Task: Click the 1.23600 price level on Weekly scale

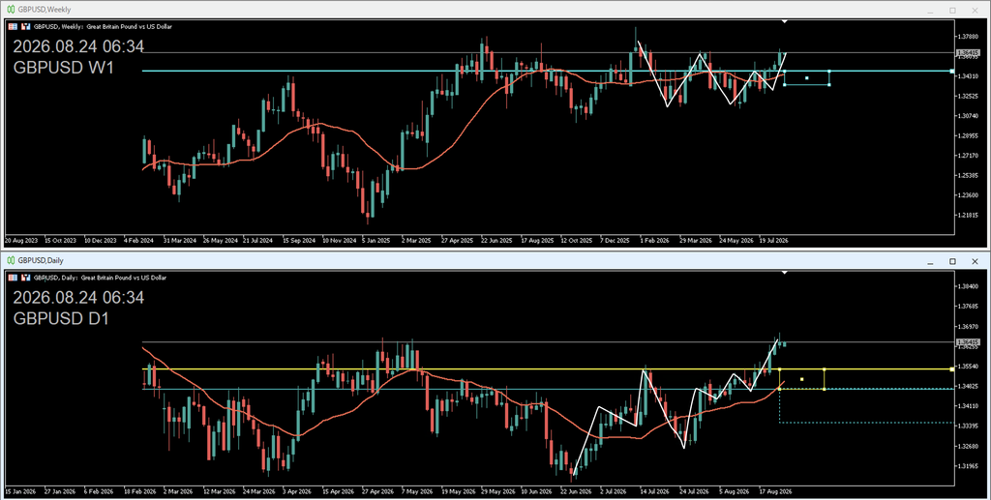Action: (x=970, y=195)
